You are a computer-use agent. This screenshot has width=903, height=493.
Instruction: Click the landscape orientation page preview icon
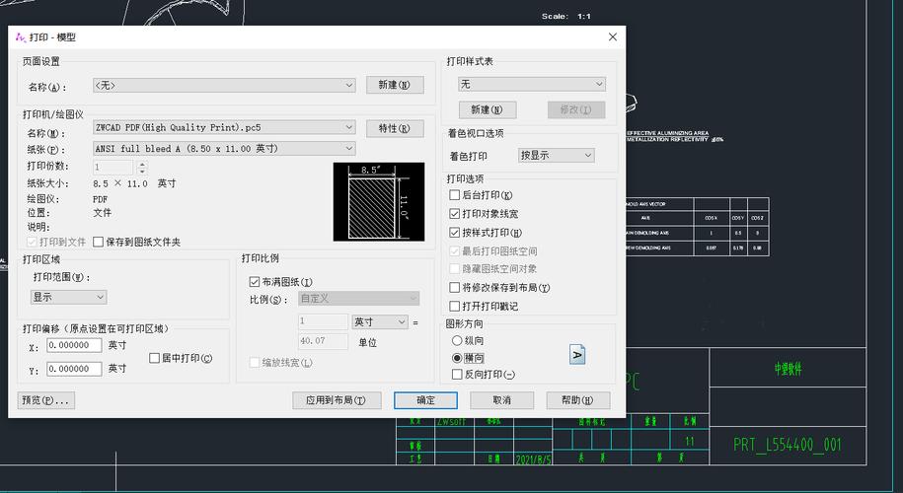pyautogui.click(x=578, y=354)
